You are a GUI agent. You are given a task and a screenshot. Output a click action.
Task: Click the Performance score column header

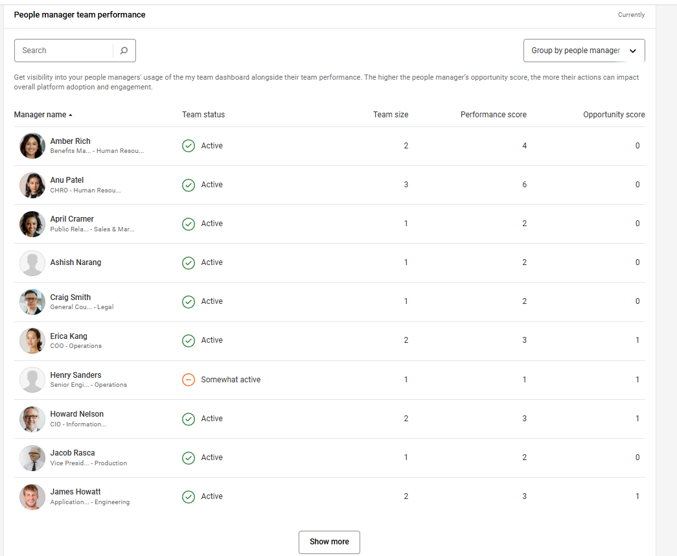pyautogui.click(x=493, y=115)
